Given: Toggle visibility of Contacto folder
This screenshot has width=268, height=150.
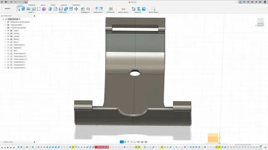Looking at the screenshot, I should pyautogui.click(x=8, y=36).
